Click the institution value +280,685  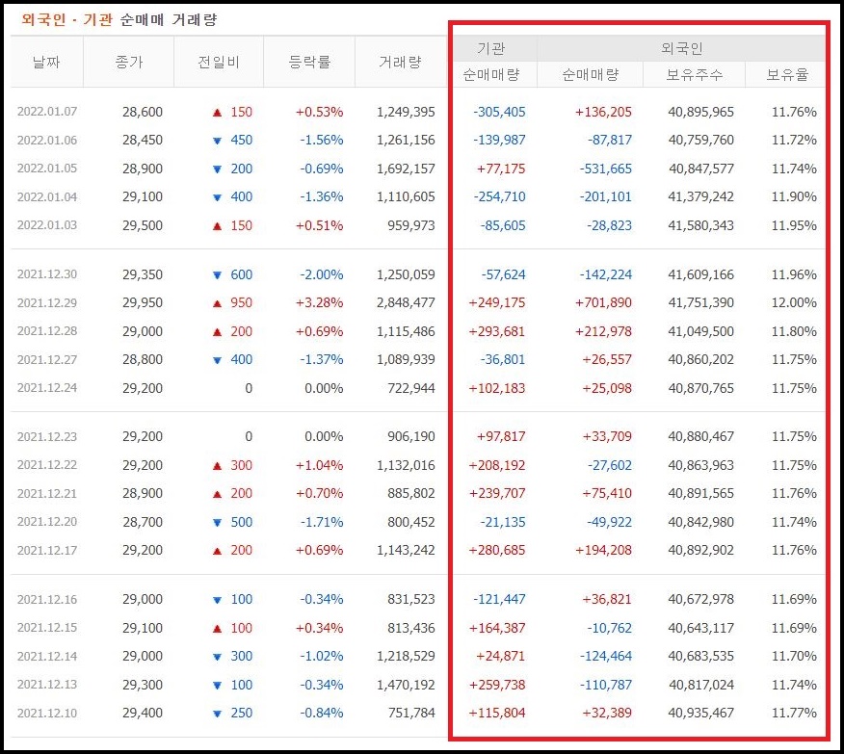[497, 550]
